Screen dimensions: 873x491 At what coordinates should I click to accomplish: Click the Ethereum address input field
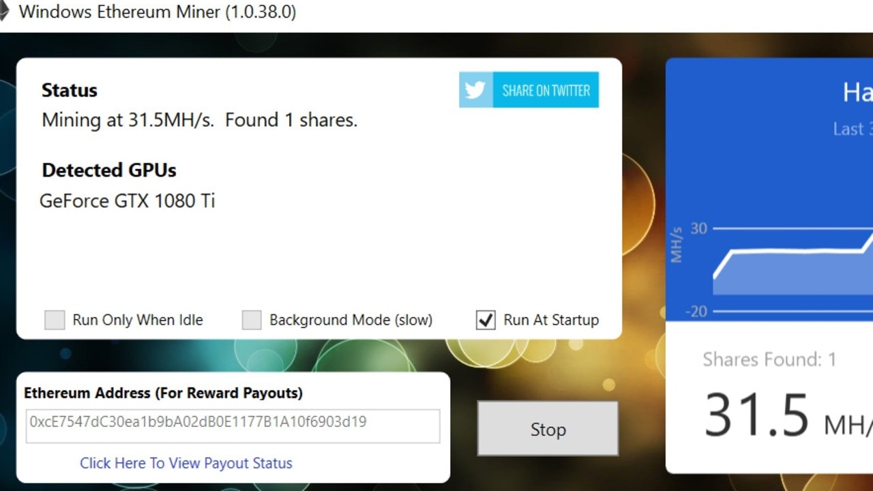[x=233, y=426]
